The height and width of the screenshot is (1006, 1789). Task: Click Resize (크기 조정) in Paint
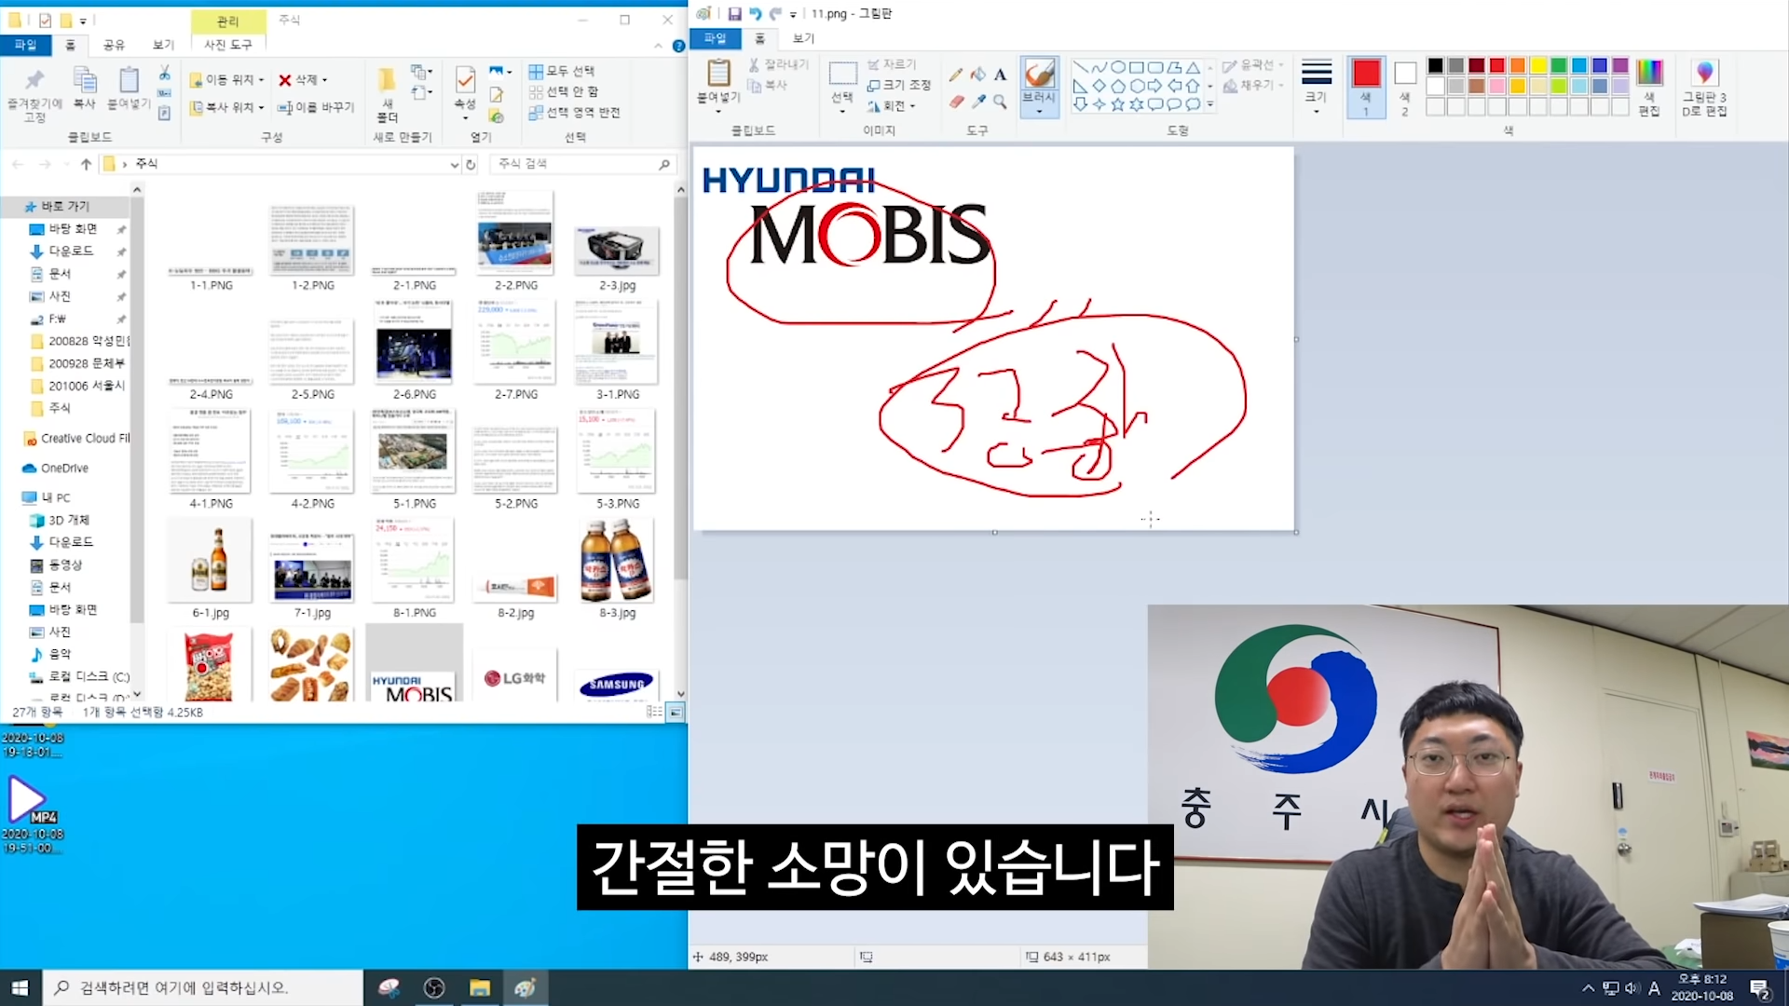(899, 85)
